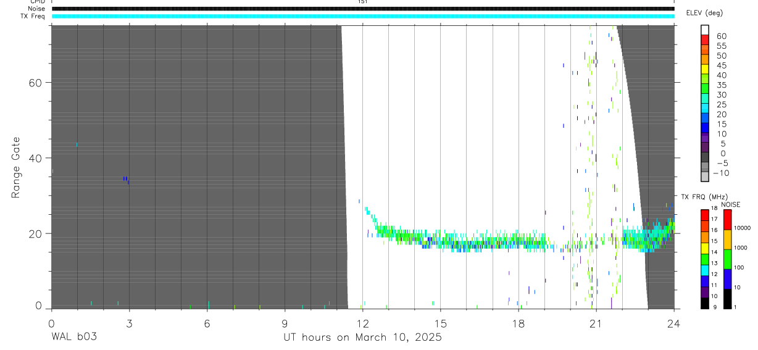Click the '151' CPID value at top
Image resolution: width=758 pixels, height=350 pixels.
(x=363, y=2)
